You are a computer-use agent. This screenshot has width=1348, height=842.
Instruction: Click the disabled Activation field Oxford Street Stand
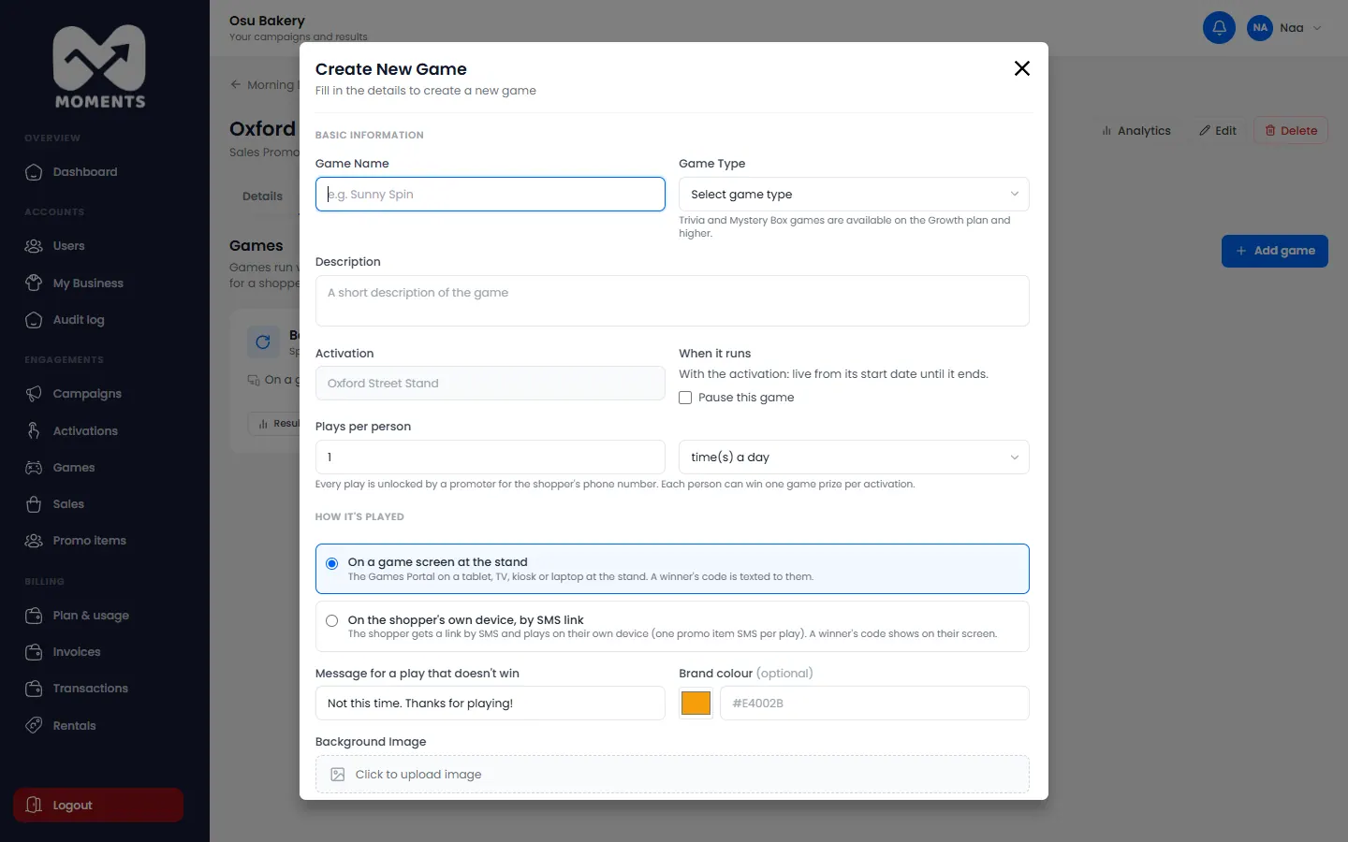[x=491, y=384]
